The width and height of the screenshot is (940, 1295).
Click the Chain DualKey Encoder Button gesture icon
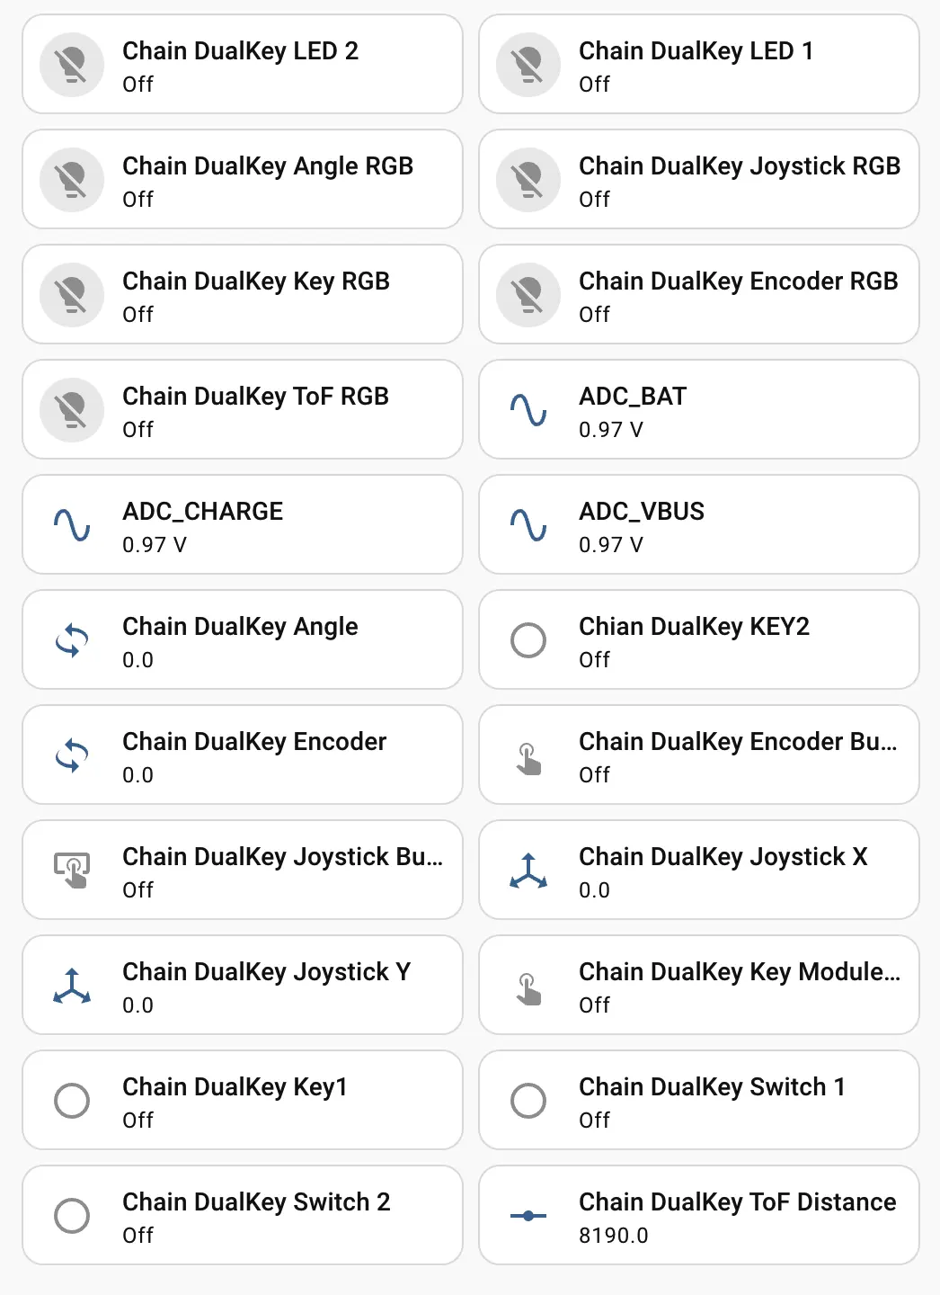pyautogui.click(x=528, y=755)
